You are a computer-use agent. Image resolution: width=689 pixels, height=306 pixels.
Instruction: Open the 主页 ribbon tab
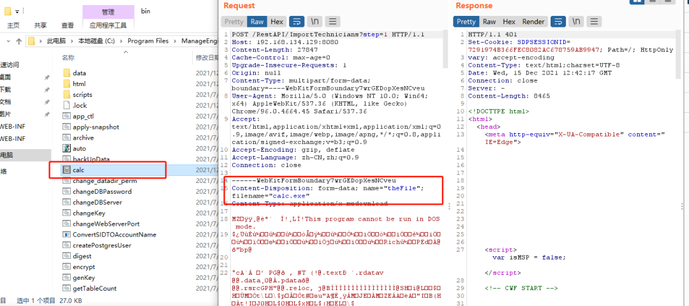click(x=13, y=25)
